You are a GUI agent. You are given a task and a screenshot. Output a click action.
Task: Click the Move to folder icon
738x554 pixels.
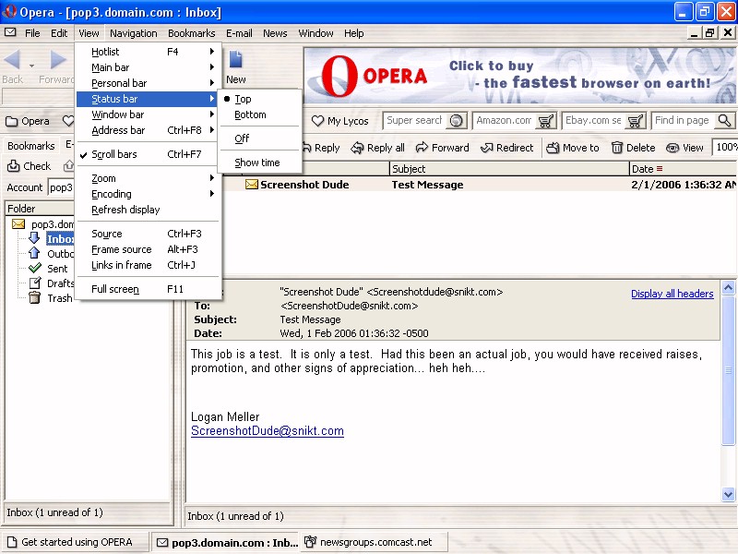tap(553, 148)
